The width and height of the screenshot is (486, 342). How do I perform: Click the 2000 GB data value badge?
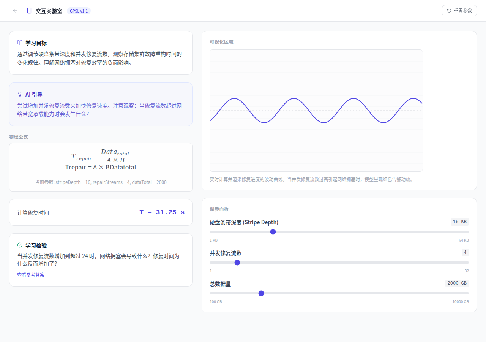click(457, 283)
